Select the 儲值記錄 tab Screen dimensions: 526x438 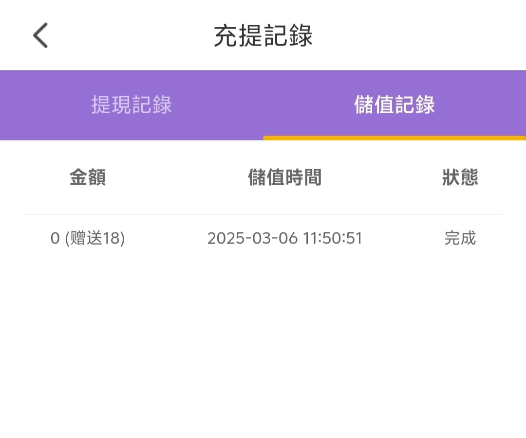(394, 105)
